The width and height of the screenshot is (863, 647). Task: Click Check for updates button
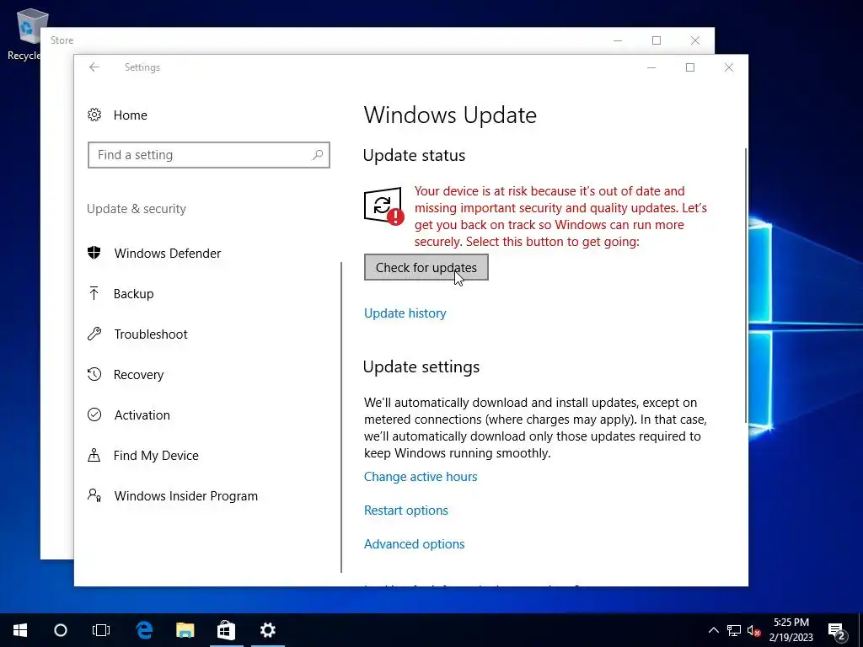426,267
